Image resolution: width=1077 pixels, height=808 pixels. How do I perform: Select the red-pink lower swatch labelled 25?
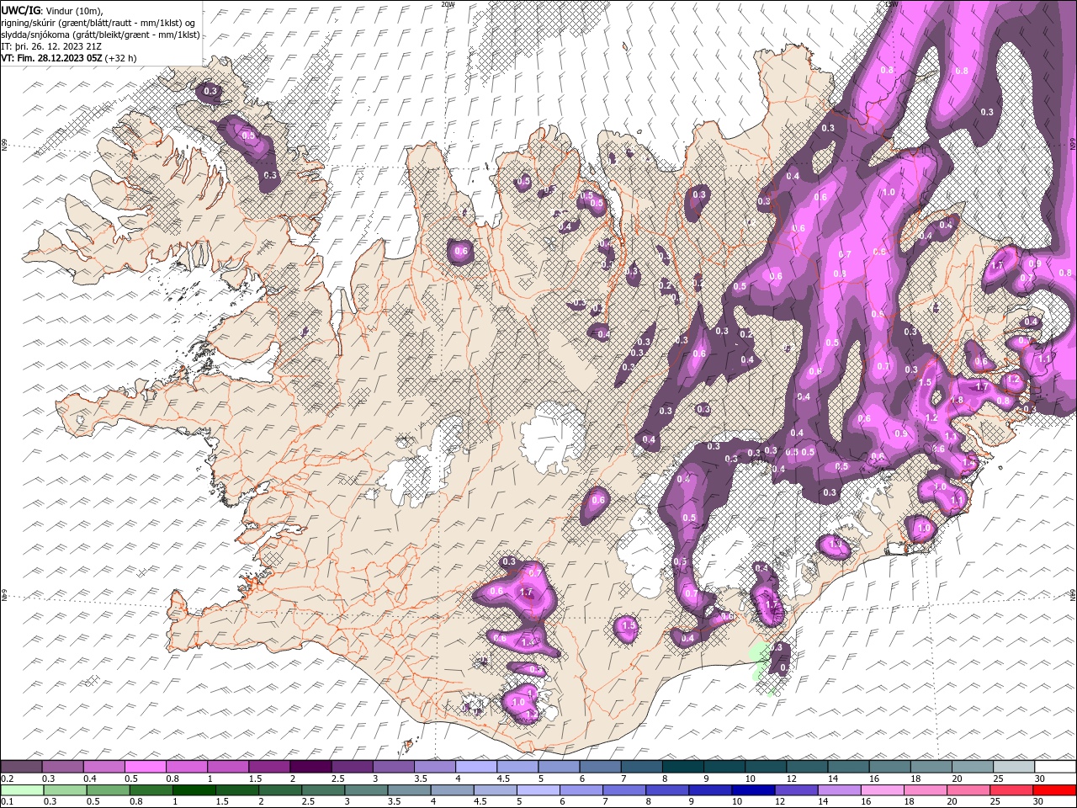coord(1011,790)
